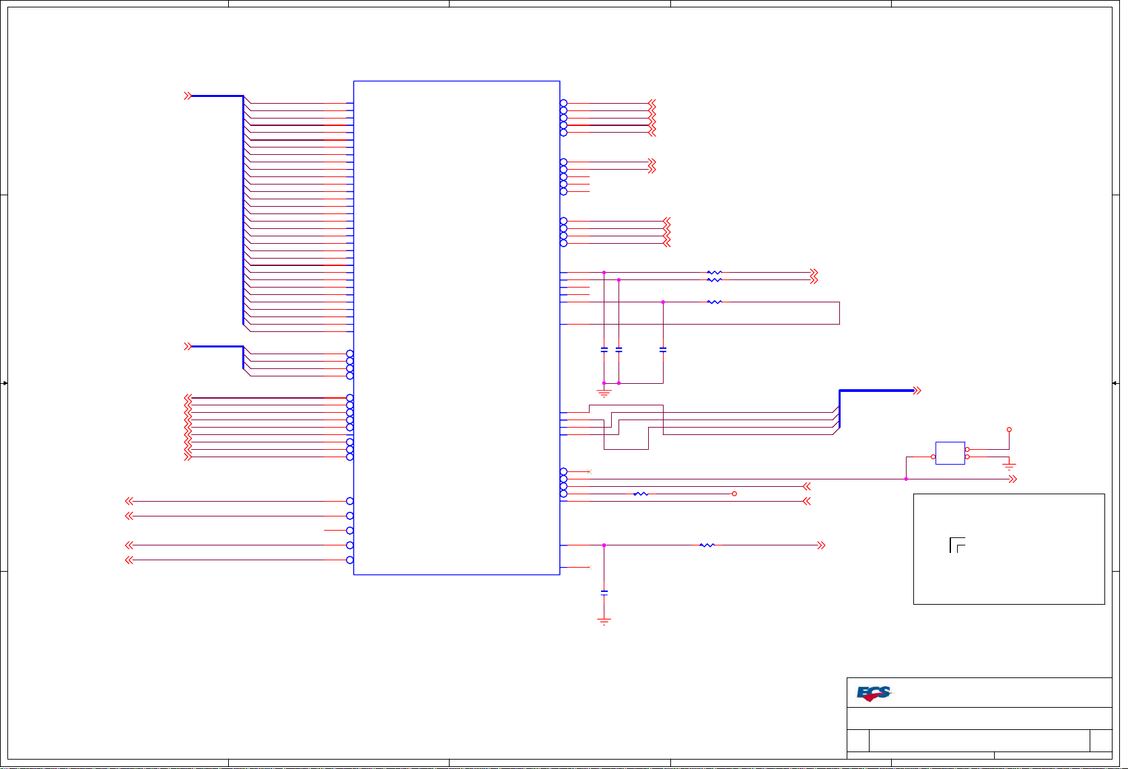Click the input connector of the smaller four-line left bus
This screenshot has width=1128, height=769.
188,346
